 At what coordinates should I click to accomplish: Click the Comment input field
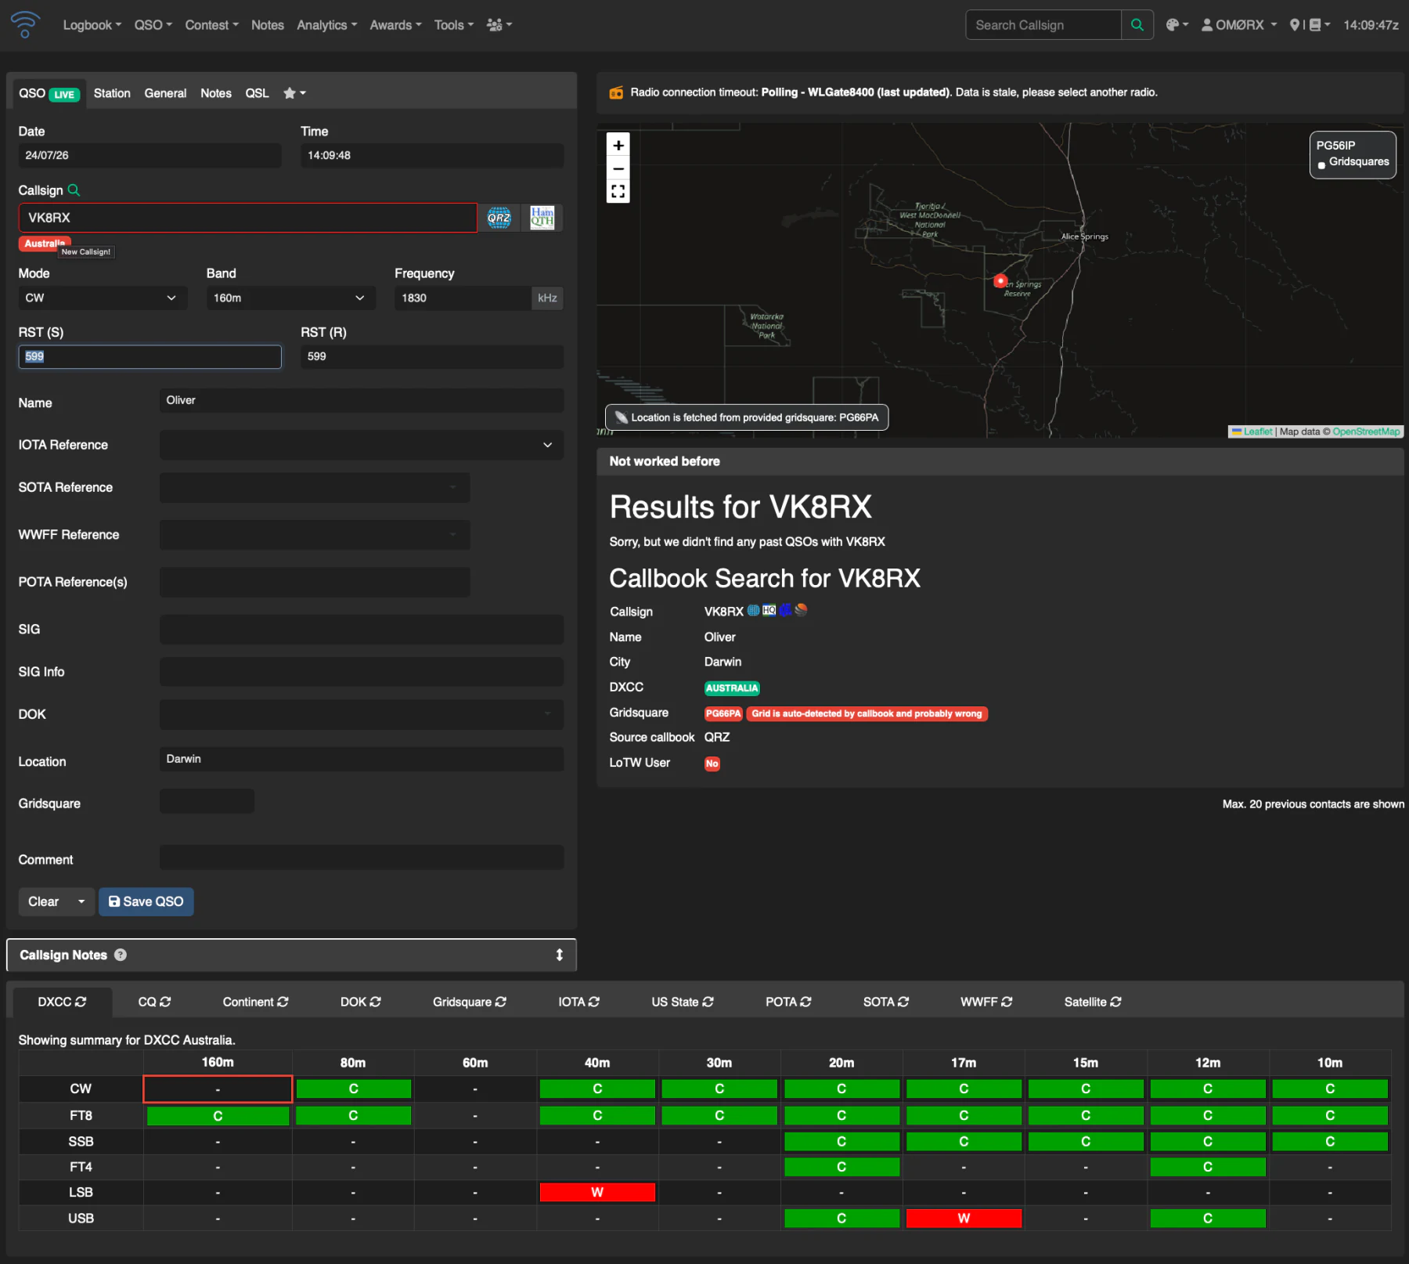(x=362, y=858)
